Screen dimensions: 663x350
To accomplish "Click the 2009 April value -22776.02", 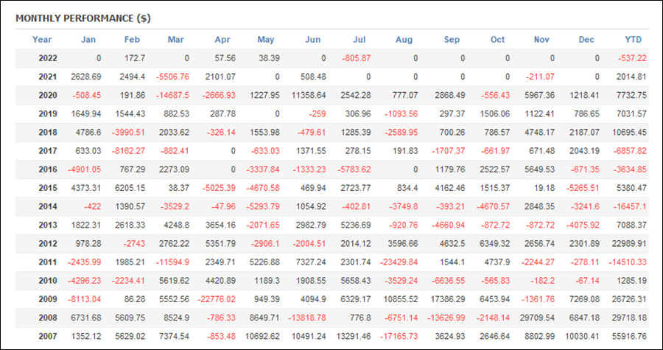I will tap(216, 299).
